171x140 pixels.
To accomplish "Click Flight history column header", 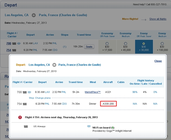I will click(146, 82).
